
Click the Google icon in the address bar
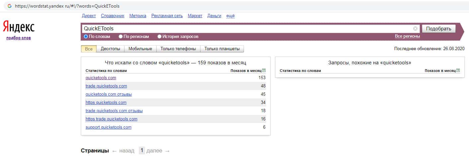coord(9,6)
